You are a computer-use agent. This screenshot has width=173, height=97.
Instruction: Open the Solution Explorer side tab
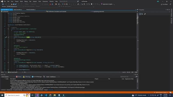click(171, 13)
